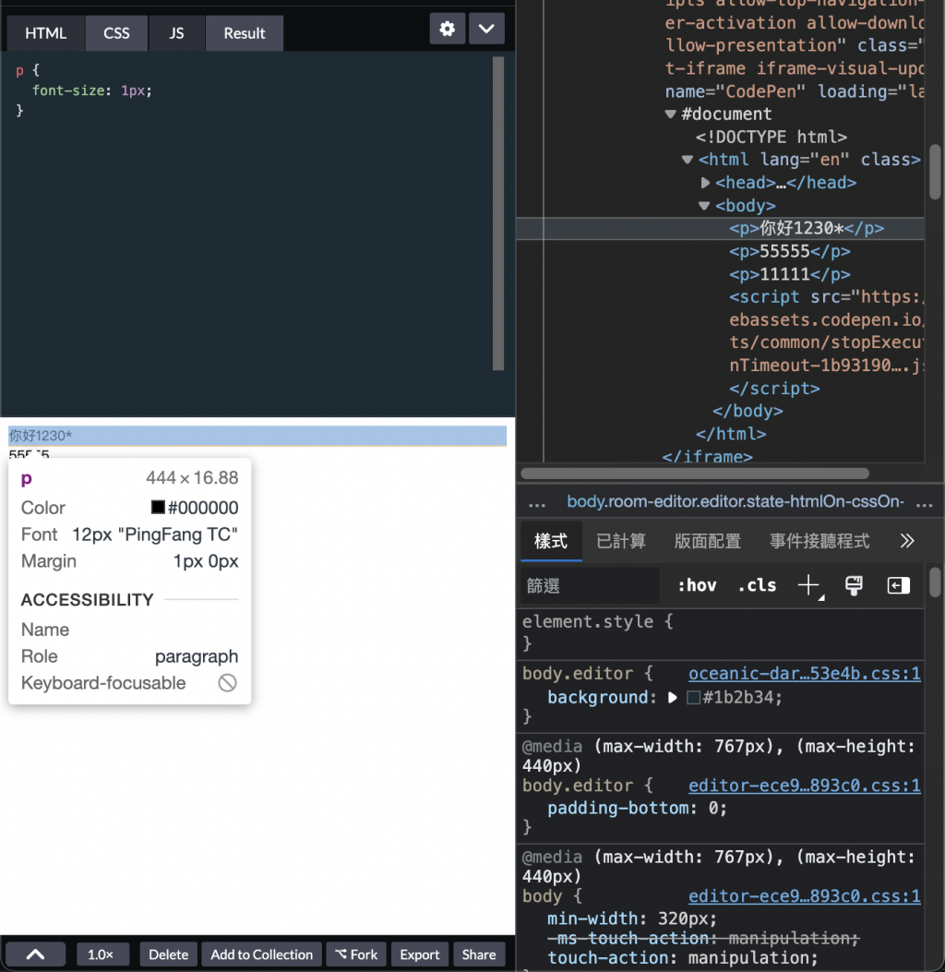The image size is (945, 972).
Task: Click the left breadcrumb ellipsis
Action: pyautogui.click(x=536, y=503)
